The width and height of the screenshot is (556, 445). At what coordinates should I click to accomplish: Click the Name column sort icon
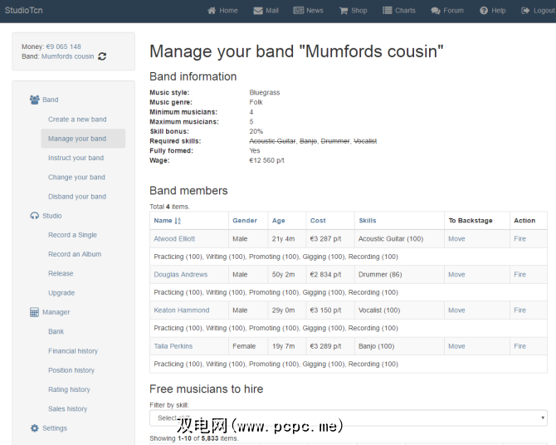tap(178, 221)
